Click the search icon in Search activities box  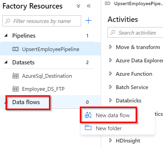coord(113,33)
